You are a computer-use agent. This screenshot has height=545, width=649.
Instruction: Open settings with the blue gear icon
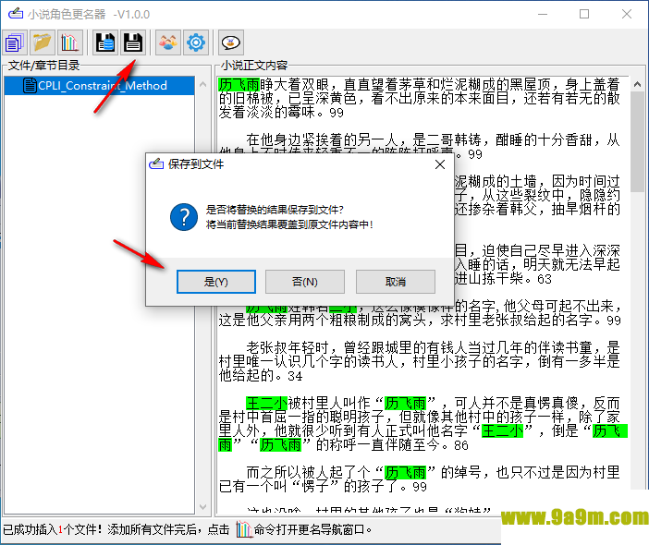(x=196, y=42)
